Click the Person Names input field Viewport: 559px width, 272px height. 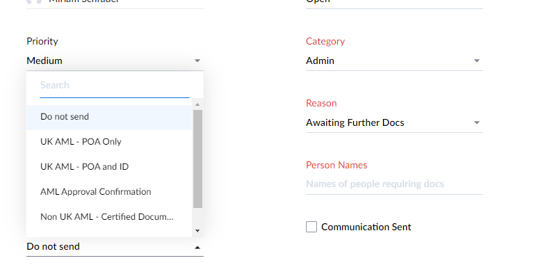pyautogui.click(x=394, y=184)
